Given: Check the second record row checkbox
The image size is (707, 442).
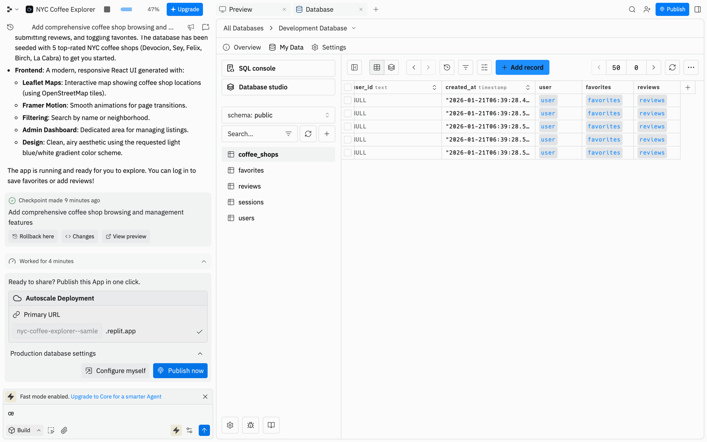Looking at the screenshot, I should pyautogui.click(x=347, y=113).
